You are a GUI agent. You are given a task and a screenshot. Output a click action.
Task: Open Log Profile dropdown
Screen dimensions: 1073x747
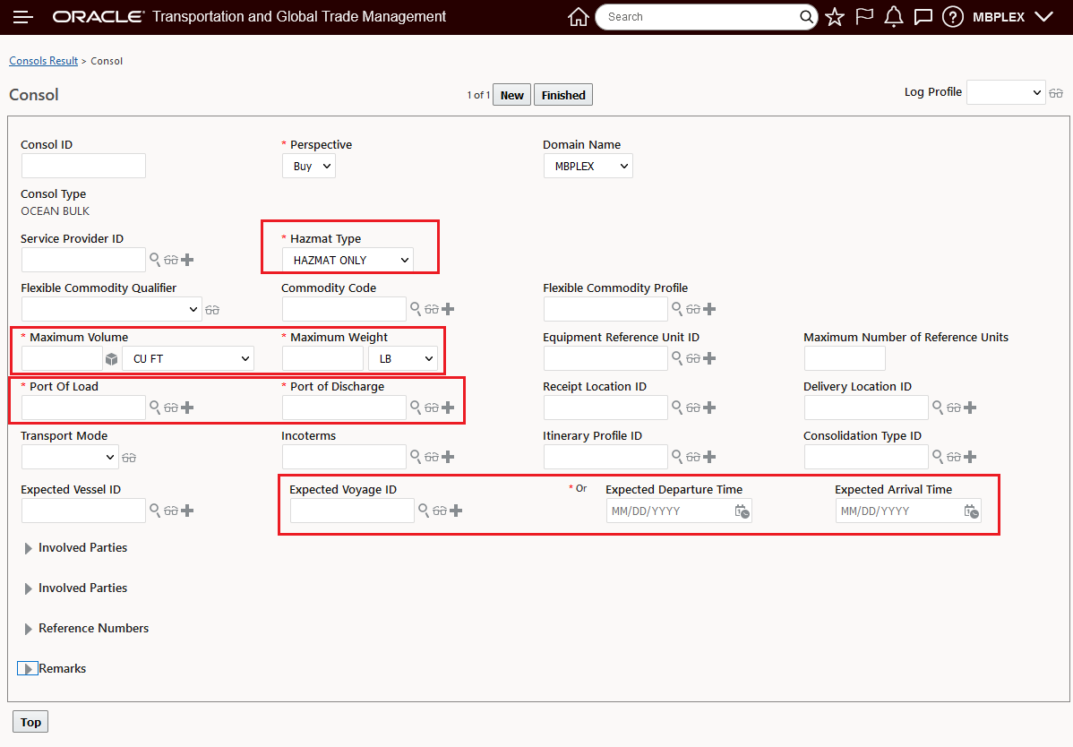tap(1005, 92)
